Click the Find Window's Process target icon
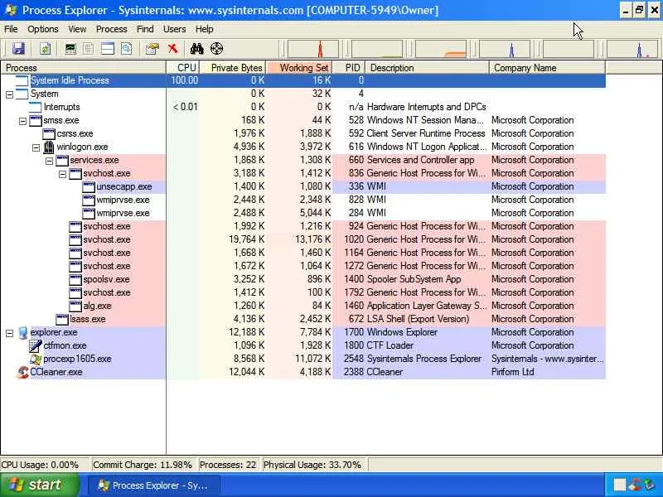Viewport: 663px width, 497px height. pos(216,49)
